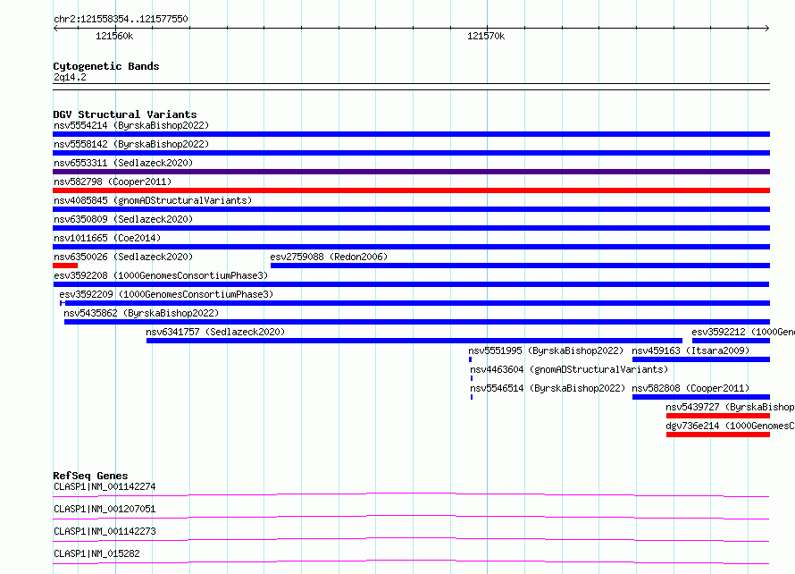The height and width of the screenshot is (574, 795).
Task: Click the CLASP1|NM_001142273 transcript label
Action: click(105, 531)
